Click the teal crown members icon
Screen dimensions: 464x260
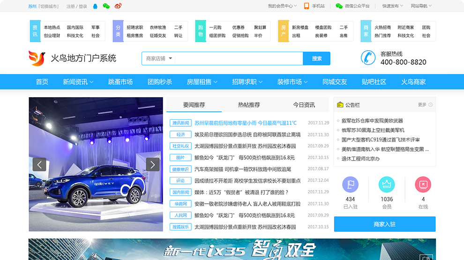[x=387, y=184]
